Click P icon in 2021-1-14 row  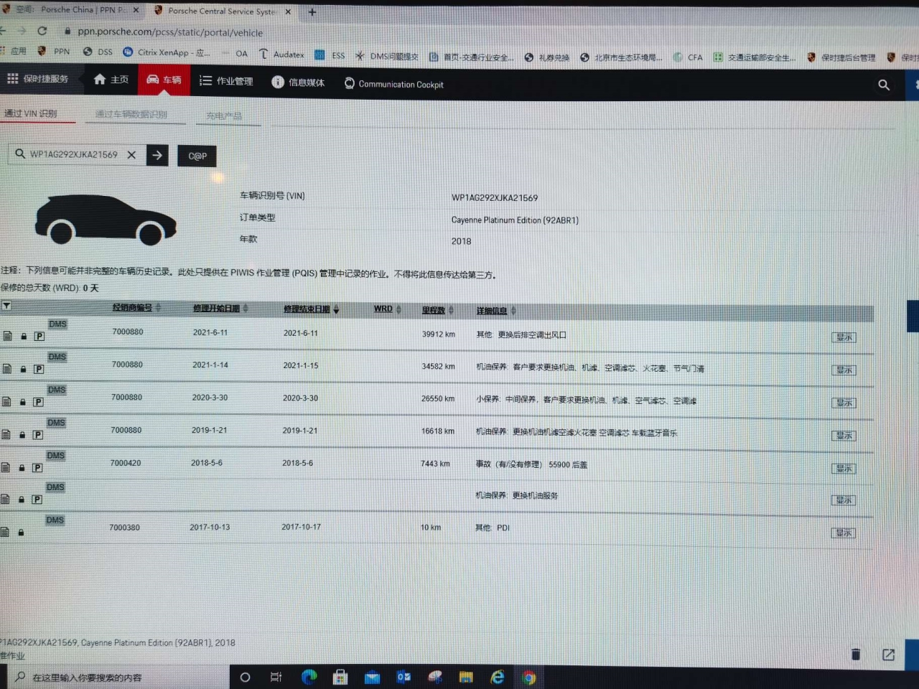coord(39,369)
